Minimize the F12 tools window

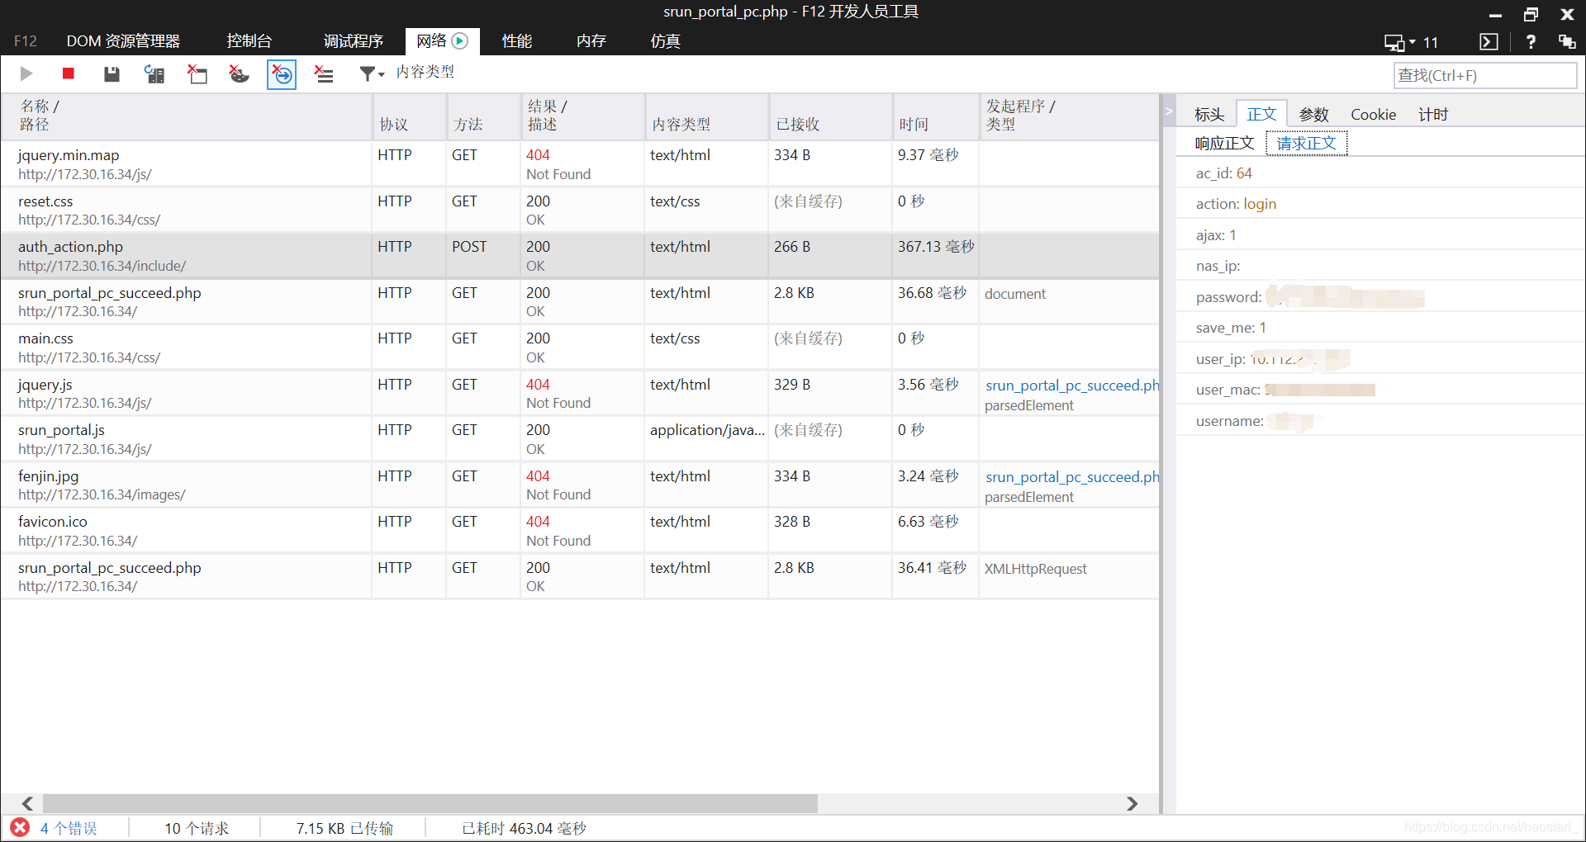pyautogui.click(x=1495, y=14)
